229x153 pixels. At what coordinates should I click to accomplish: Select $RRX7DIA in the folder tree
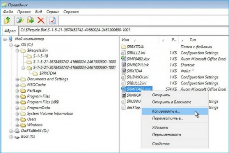click(x=48, y=73)
